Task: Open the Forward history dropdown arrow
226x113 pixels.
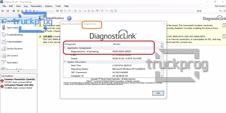Action: pos(10,11)
